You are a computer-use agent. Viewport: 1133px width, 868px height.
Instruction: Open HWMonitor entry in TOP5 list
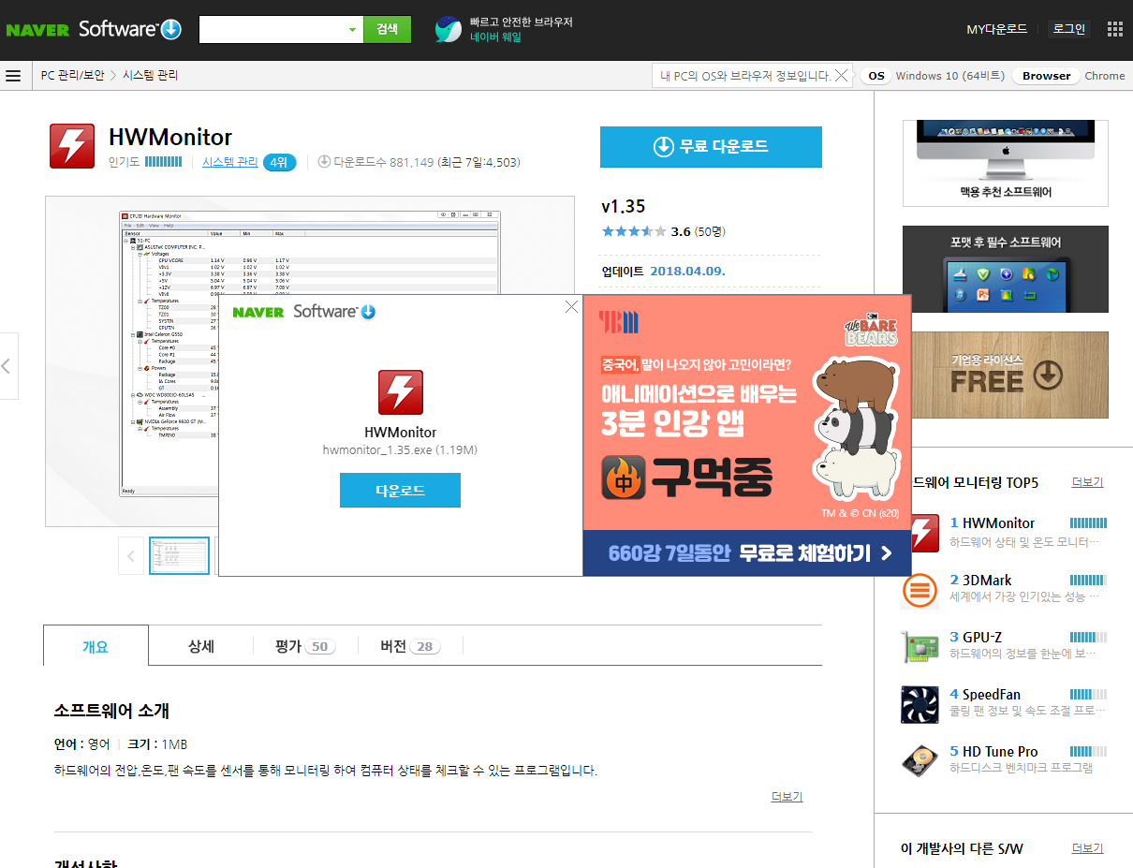pyautogui.click(x=998, y=523)
